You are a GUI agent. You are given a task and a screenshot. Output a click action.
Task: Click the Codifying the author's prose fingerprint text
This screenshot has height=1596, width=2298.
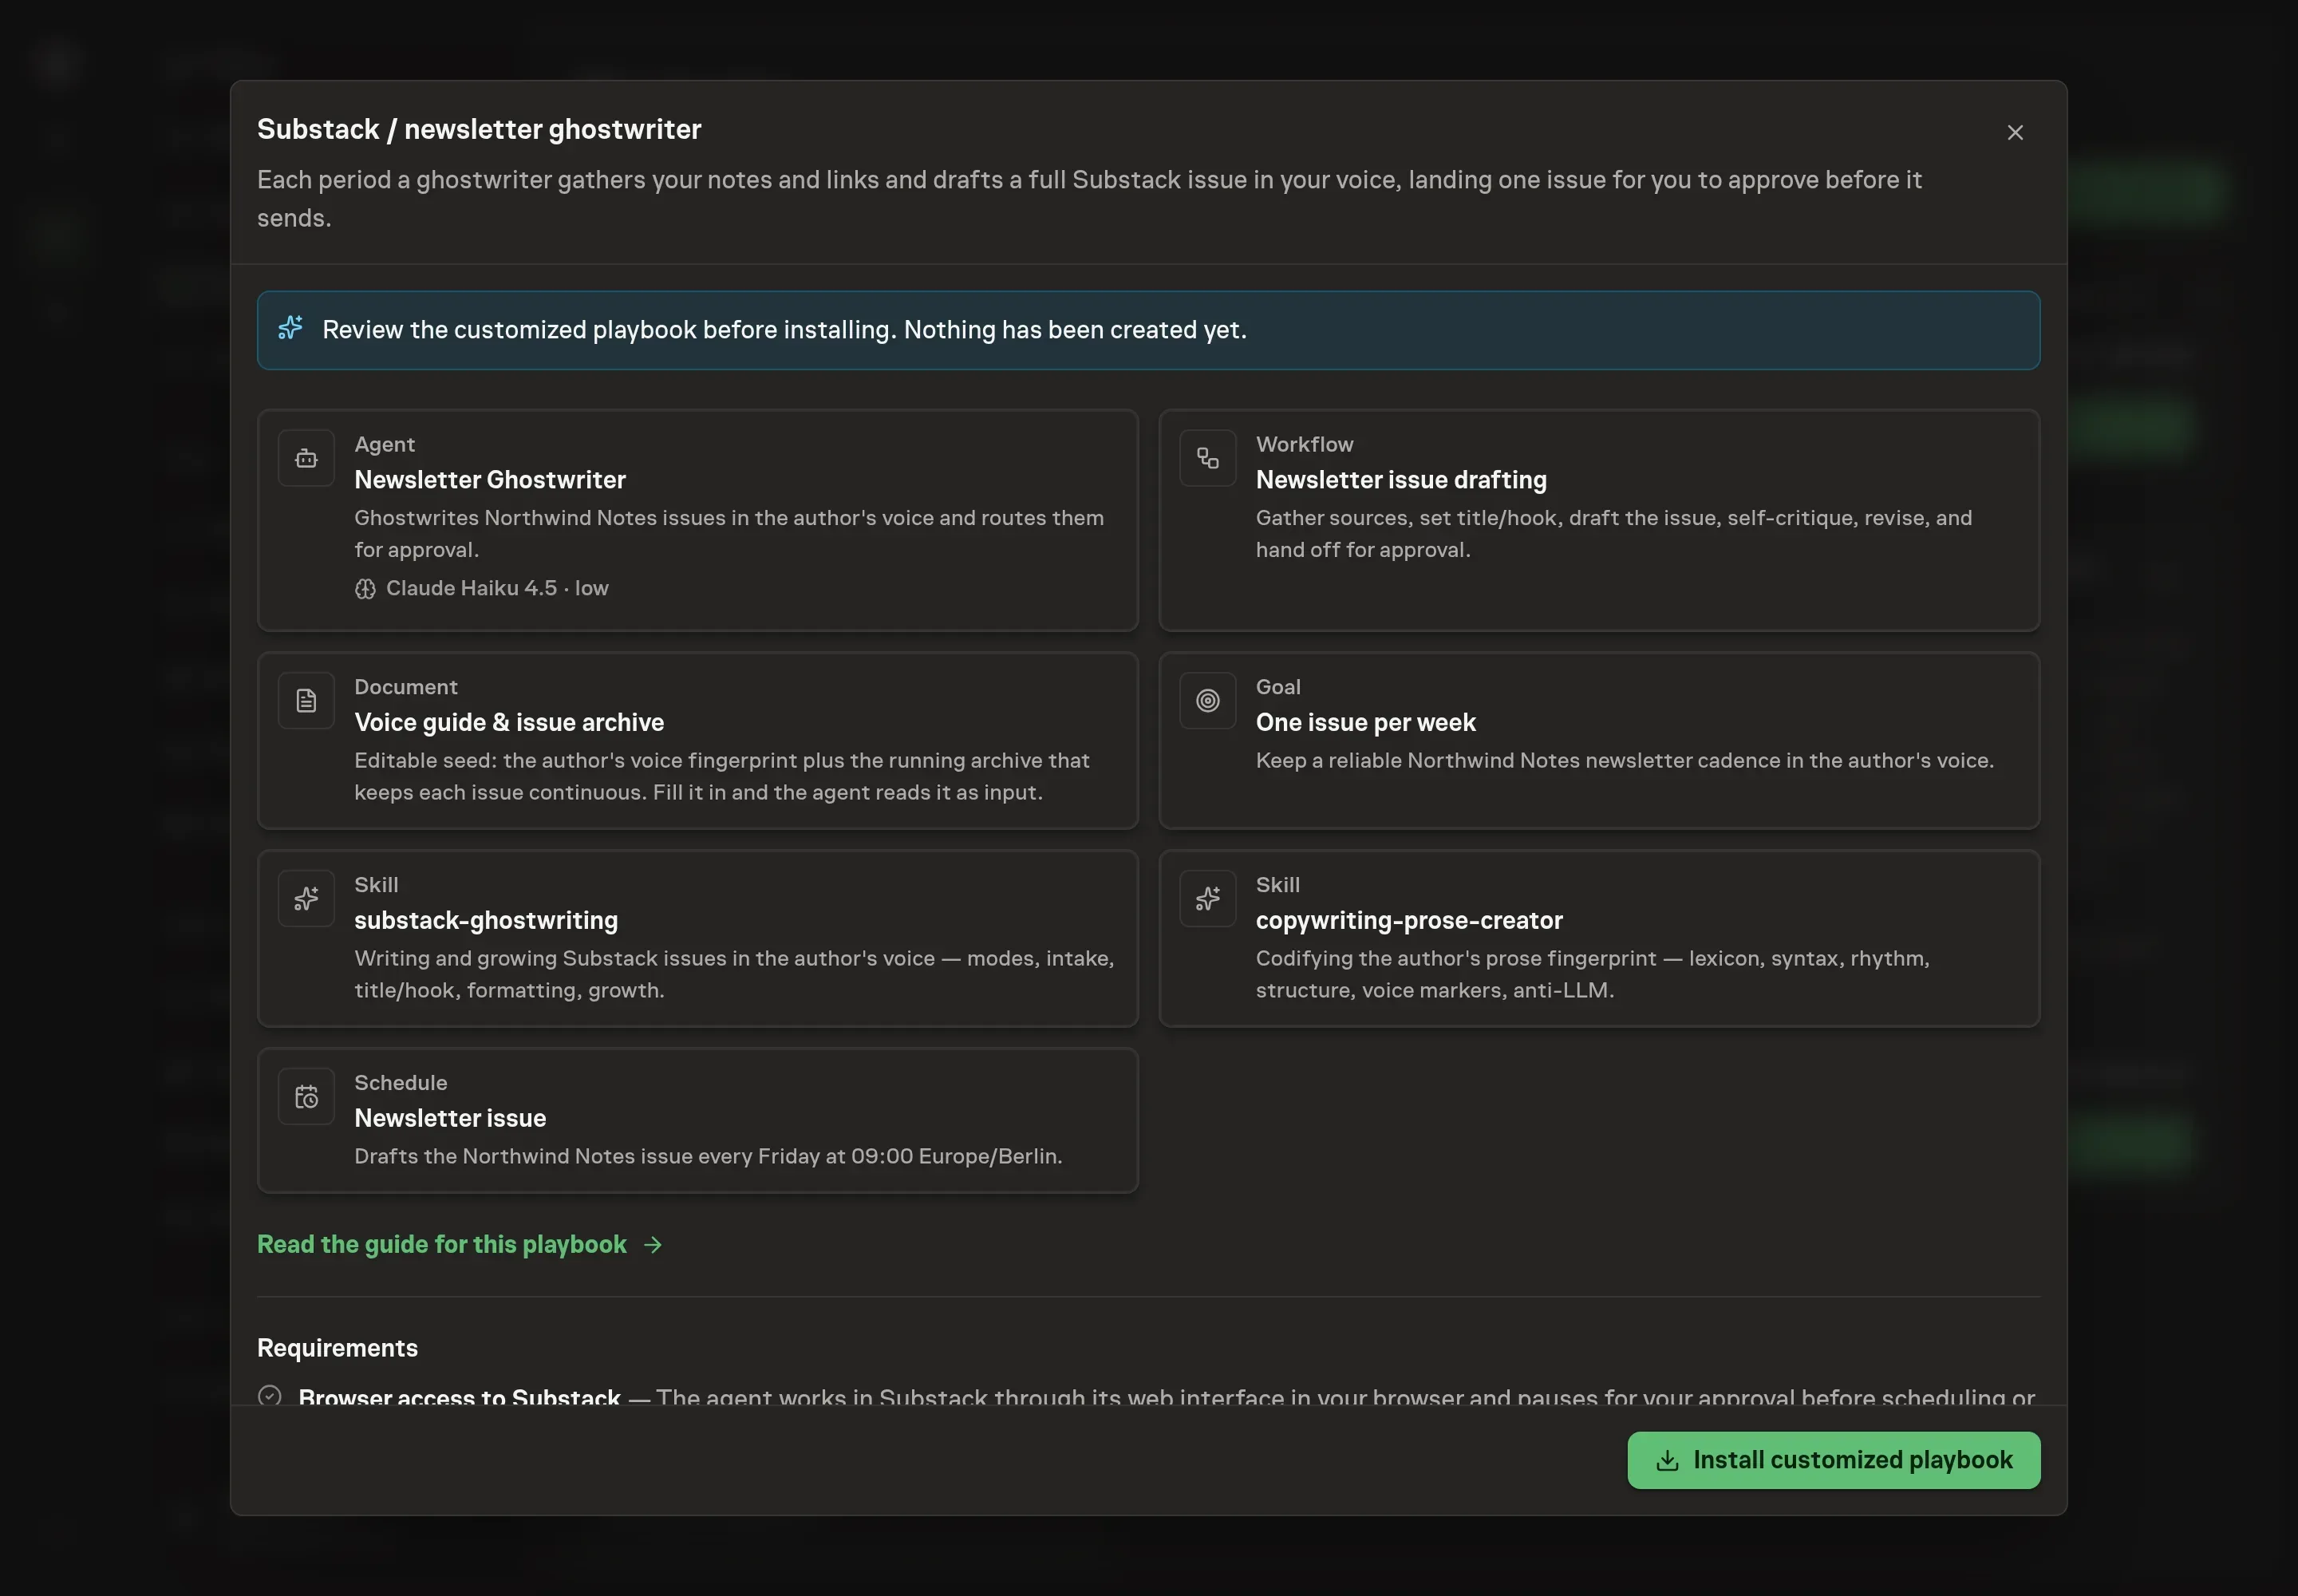1592,975
